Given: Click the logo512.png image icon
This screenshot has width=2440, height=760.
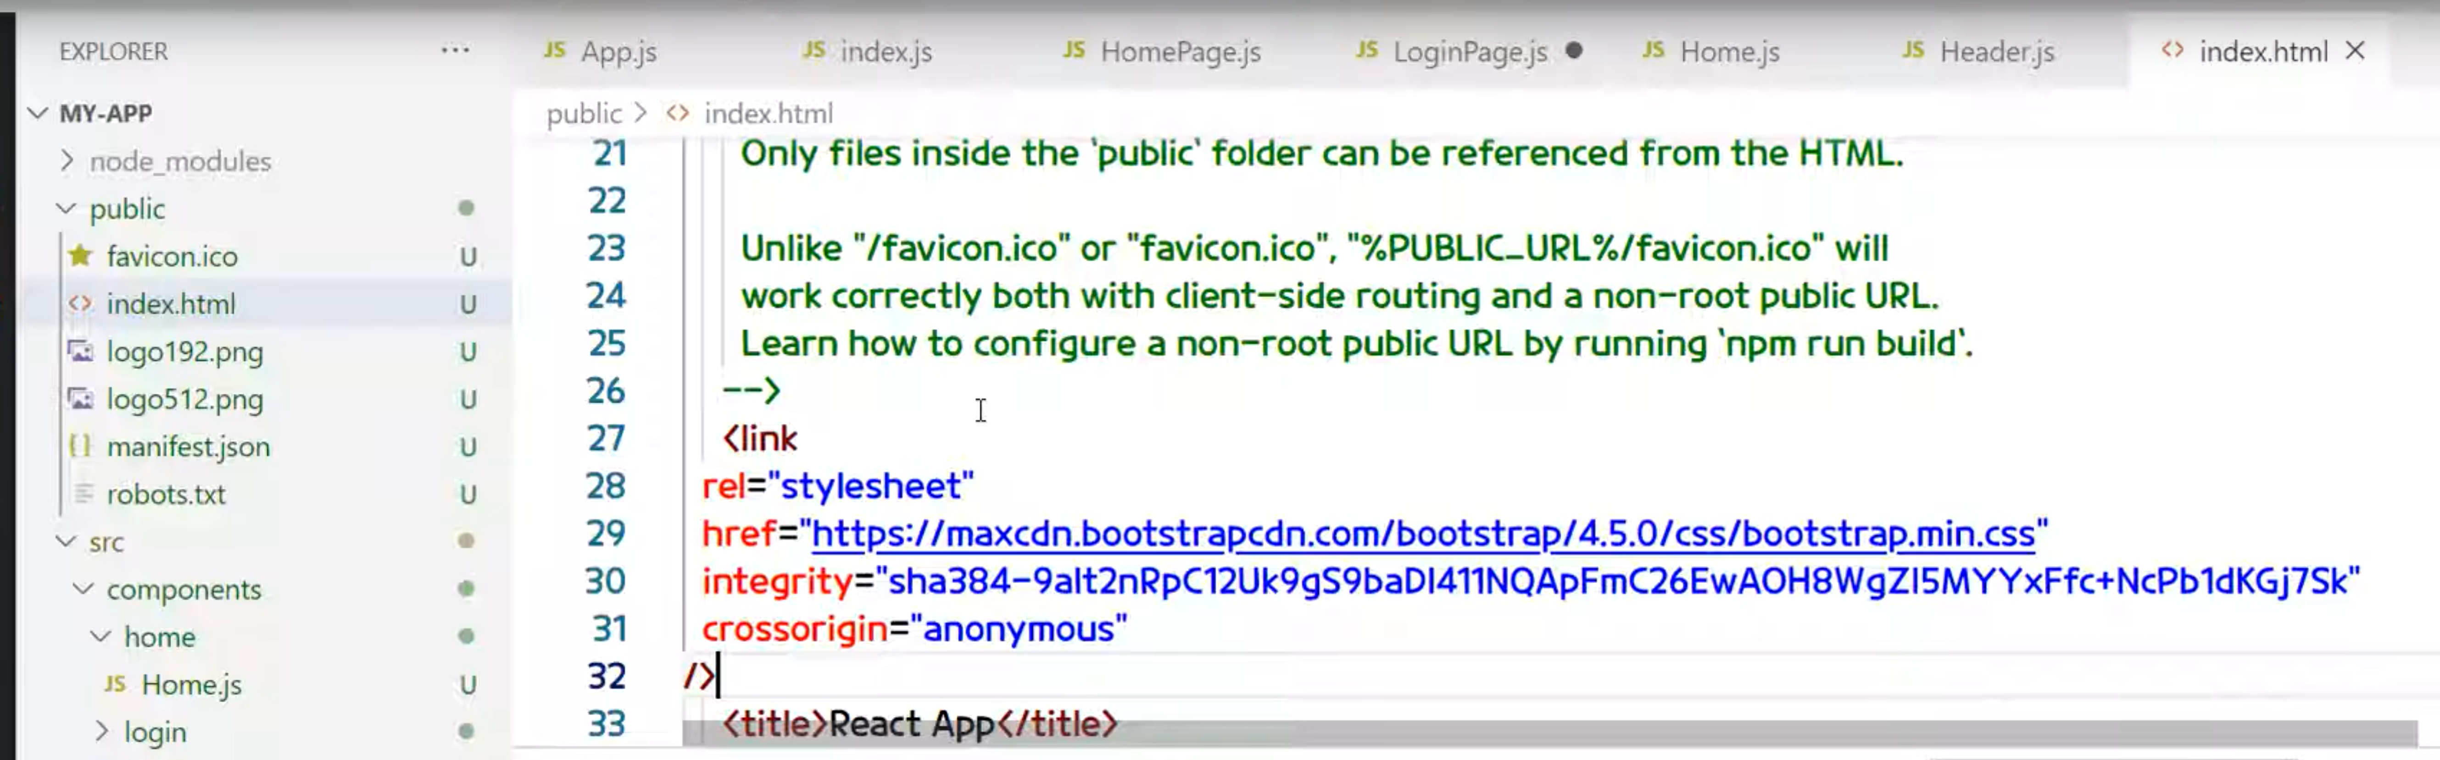Looking at the screenshot, I should 80,398.
